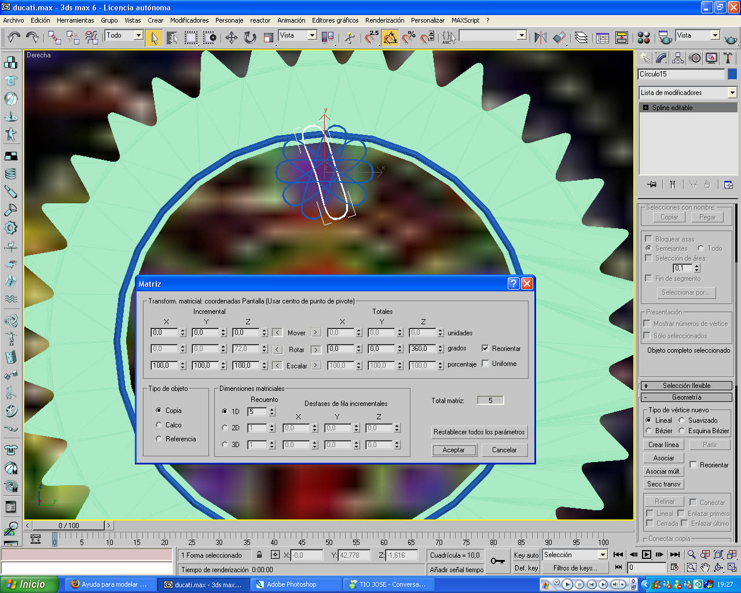Select Suavizado new vertex type
The image size is (741, 593).
coord(682,420)
